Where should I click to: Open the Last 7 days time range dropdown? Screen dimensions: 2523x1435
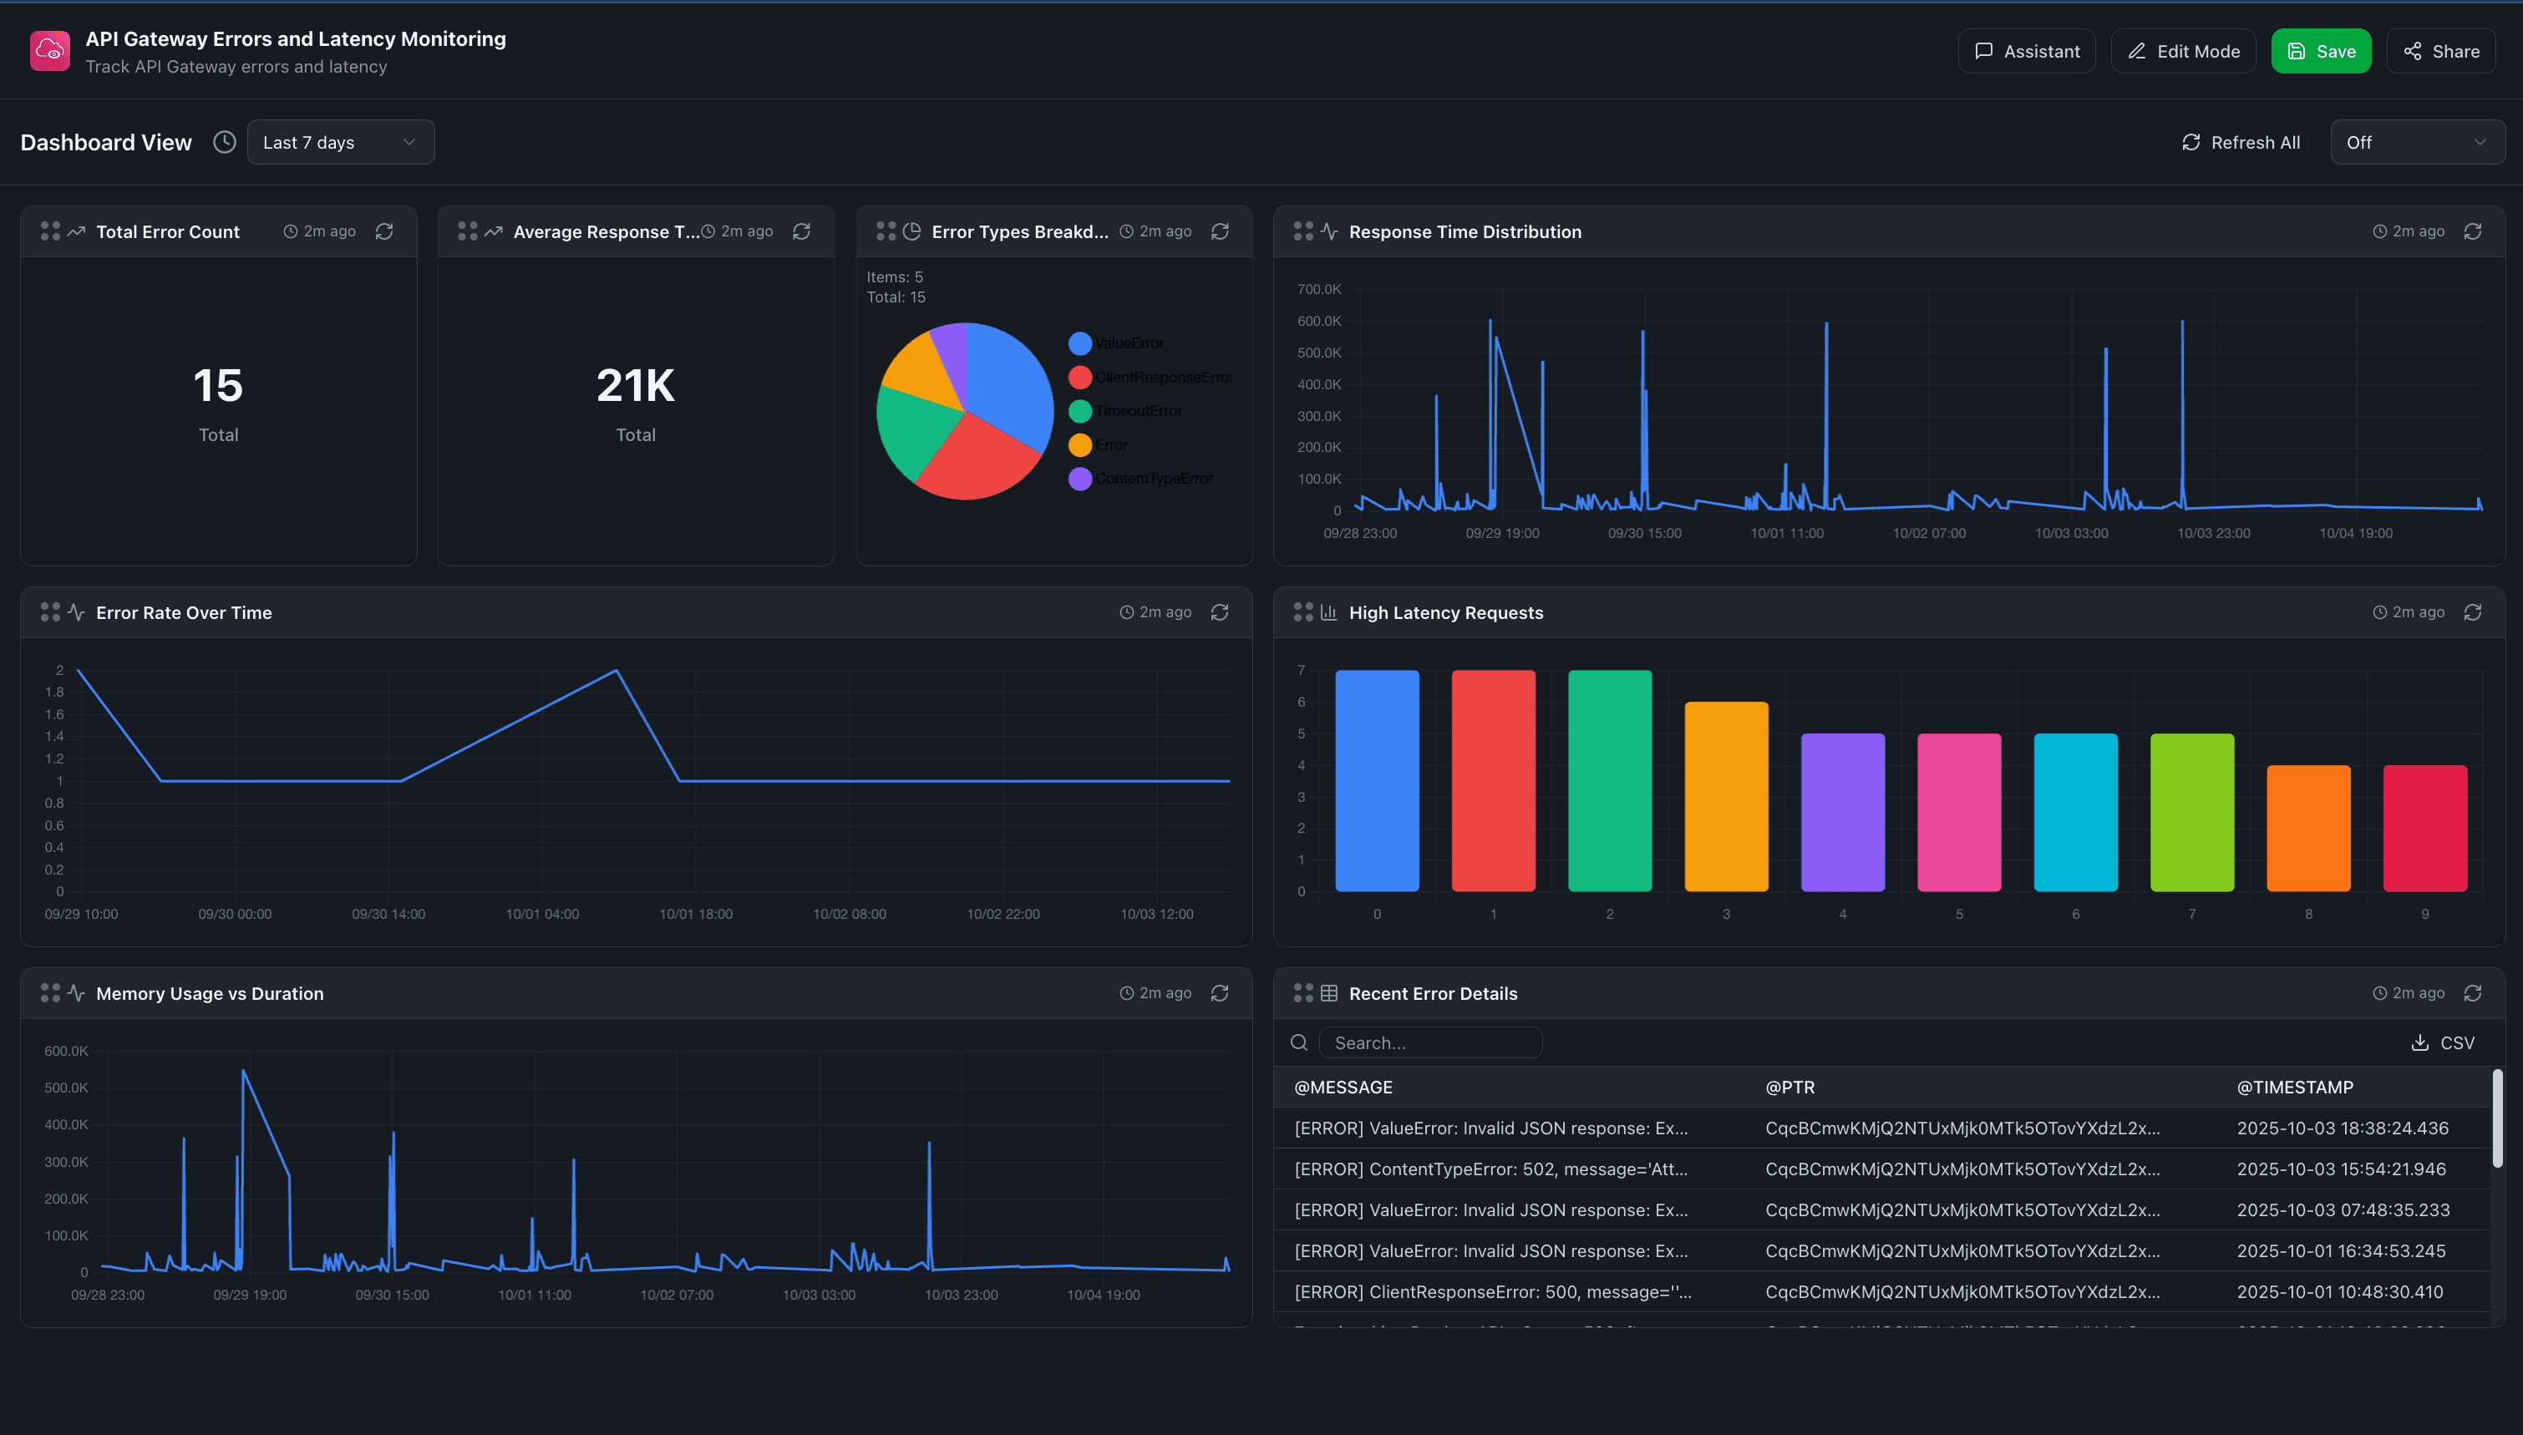(340, 141)
